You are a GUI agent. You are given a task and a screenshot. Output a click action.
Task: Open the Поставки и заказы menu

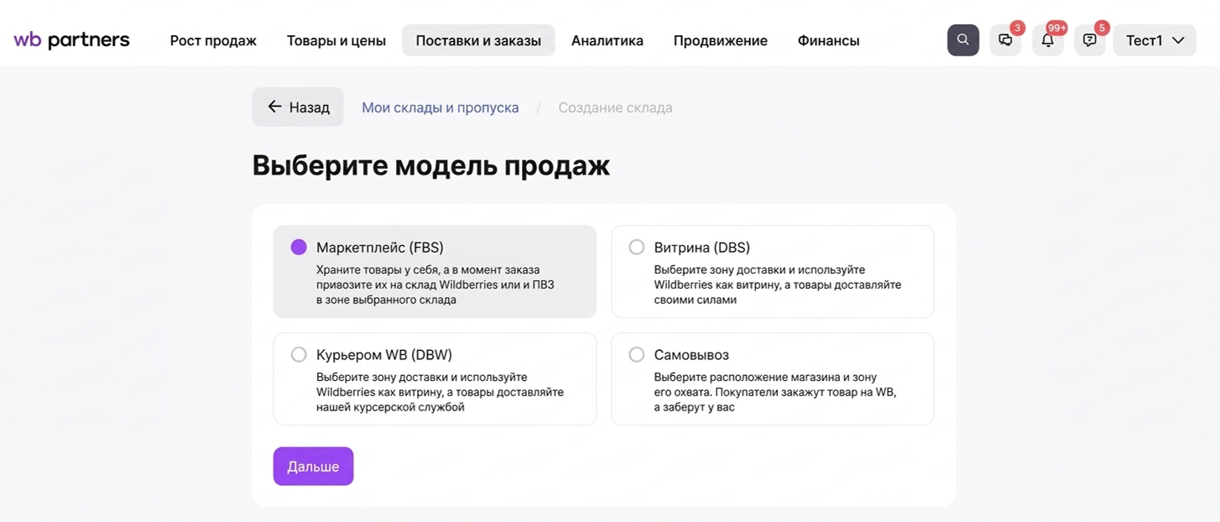[478, 40]
